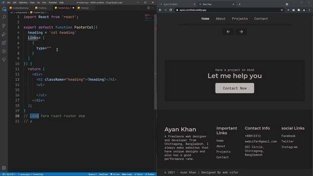
Task: Open the Run and Debug view
Action: tap(4, 34)
